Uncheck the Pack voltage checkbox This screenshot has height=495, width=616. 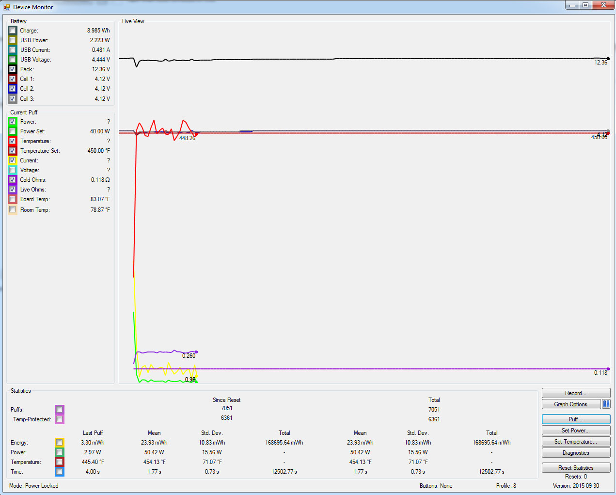pyautogui.click(x=13, y=69)
